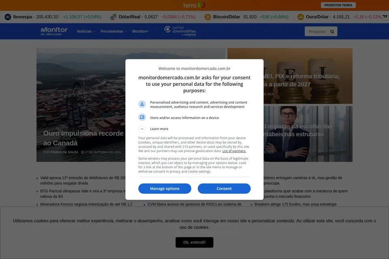Click Ouro/Dólar value 4.165,21
The image size is (389, 259).
point(341,17)
